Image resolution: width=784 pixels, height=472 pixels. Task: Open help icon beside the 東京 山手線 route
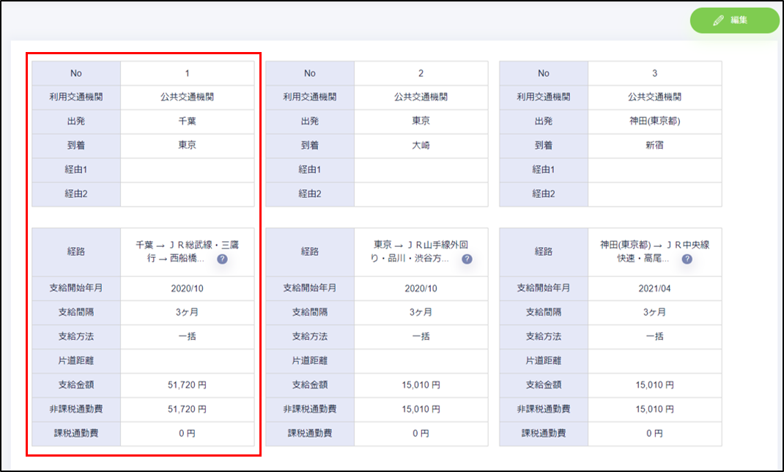click(467, 259)
